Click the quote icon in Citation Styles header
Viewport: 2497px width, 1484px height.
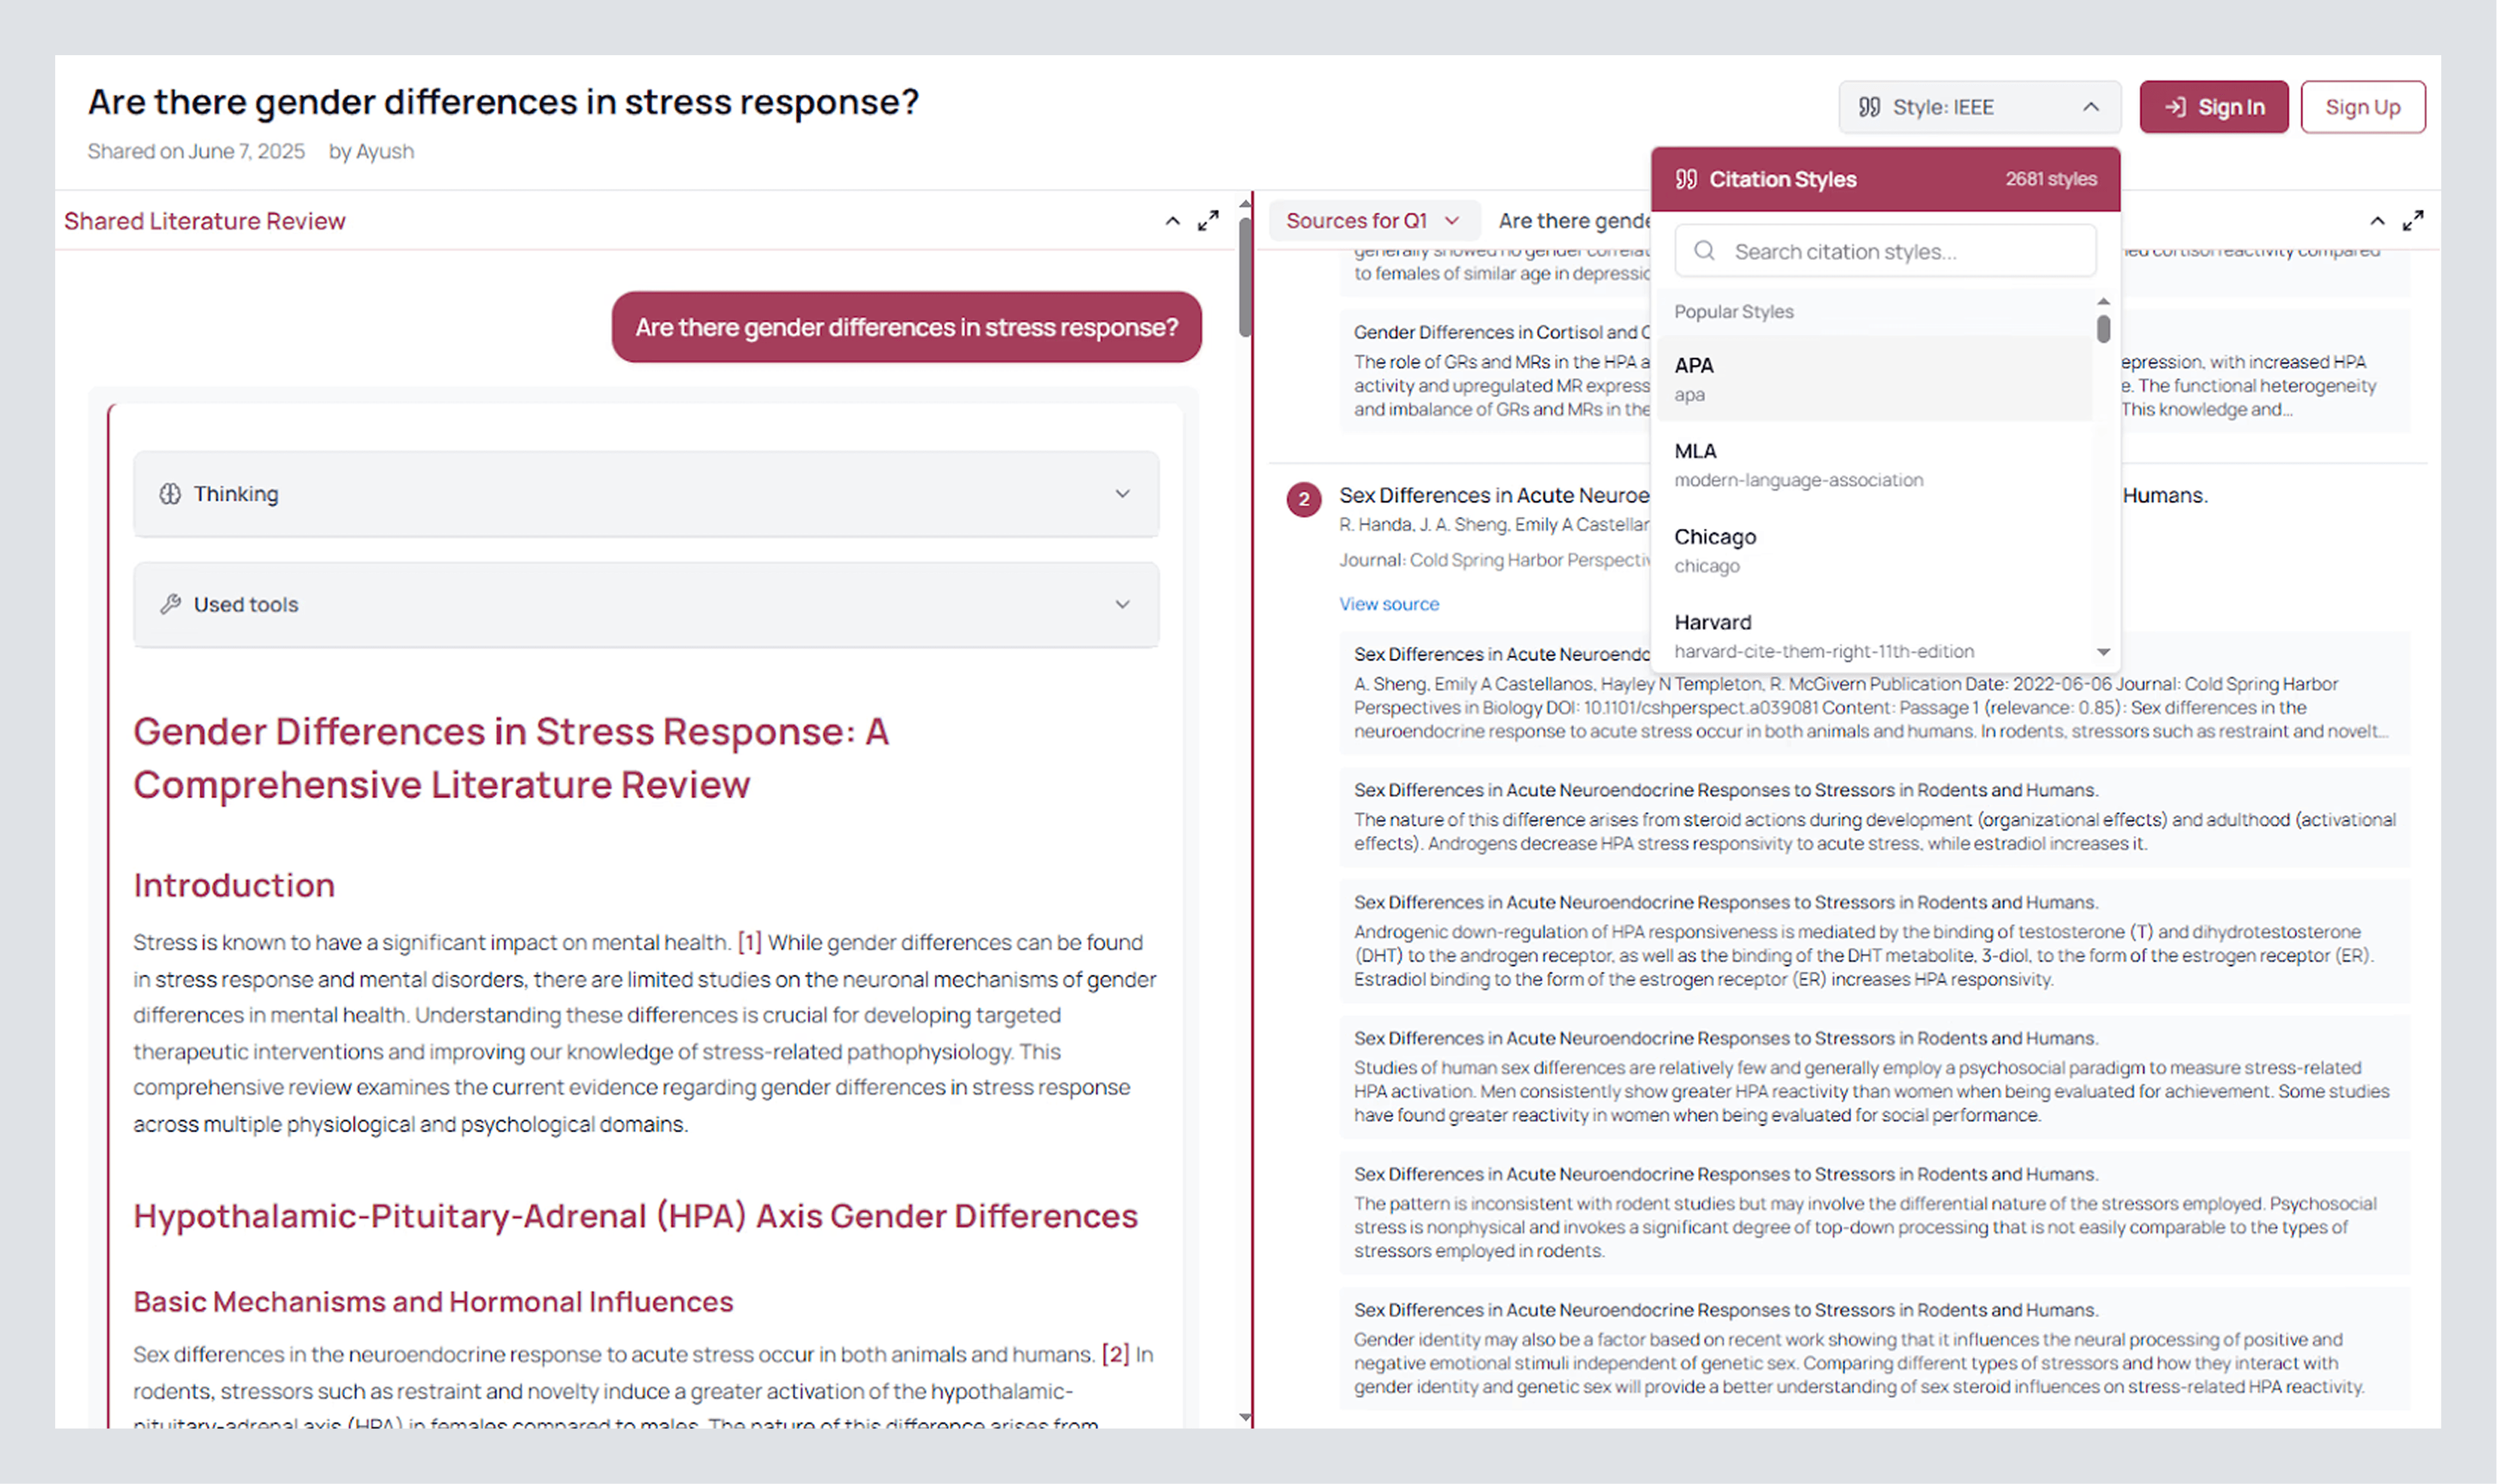click(1686, 179)
